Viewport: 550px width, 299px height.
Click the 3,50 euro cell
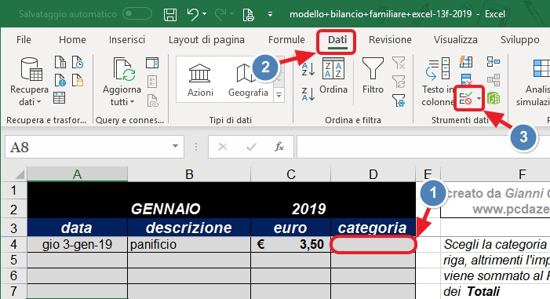[x=291, y=244]
